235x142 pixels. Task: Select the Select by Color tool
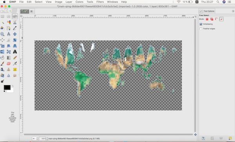pyautogui.click(x=9, y=22)
